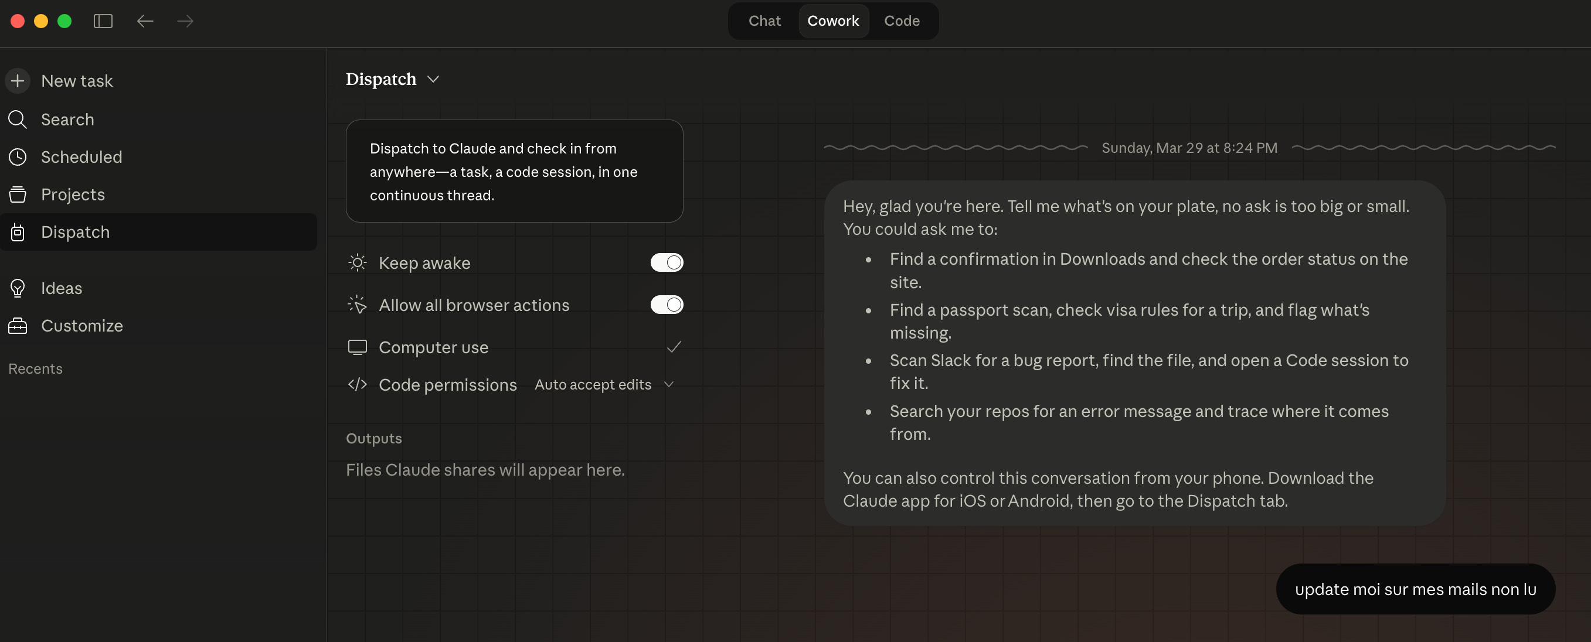Click the Recents heading in sidebar
The image size is (1591, 642).
(x=35, y=368)
